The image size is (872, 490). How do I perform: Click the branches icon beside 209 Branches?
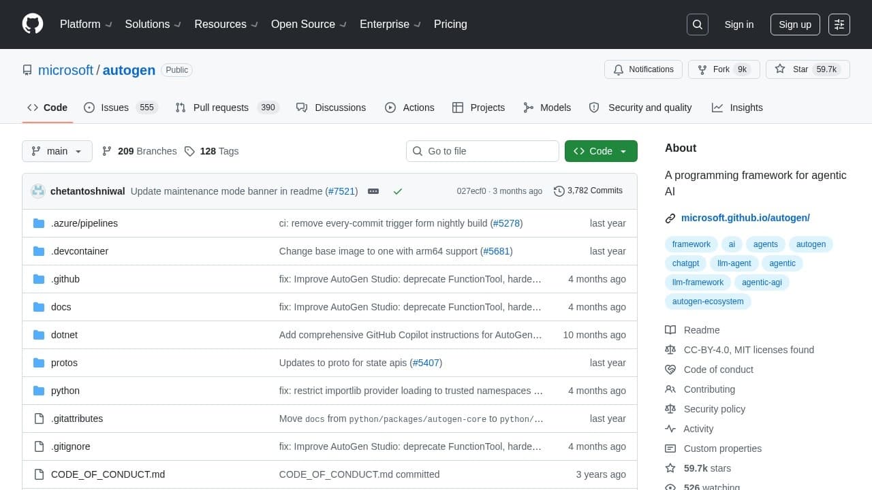coord(107,151)
